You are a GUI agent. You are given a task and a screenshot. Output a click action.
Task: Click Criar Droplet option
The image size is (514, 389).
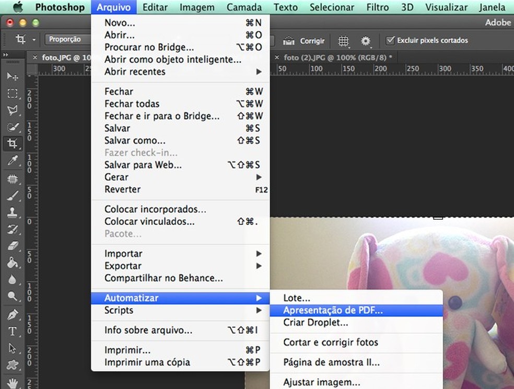356,323
